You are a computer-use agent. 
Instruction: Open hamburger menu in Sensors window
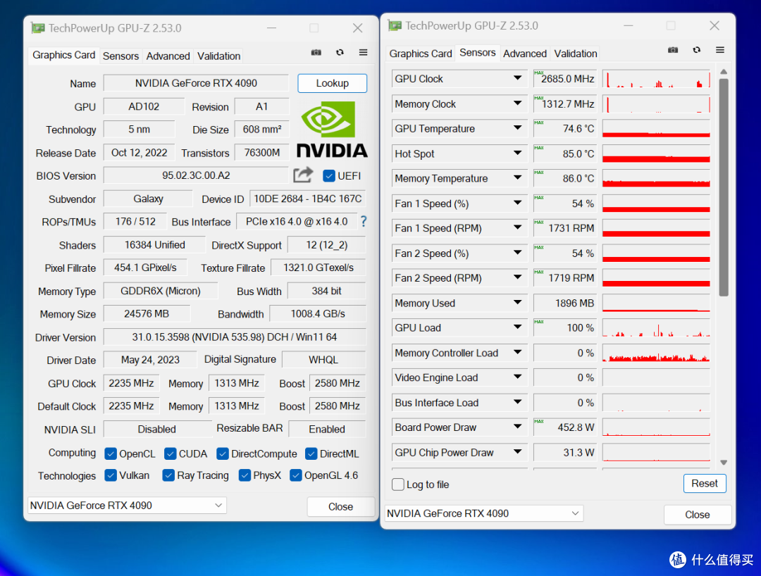coord(719,50)
